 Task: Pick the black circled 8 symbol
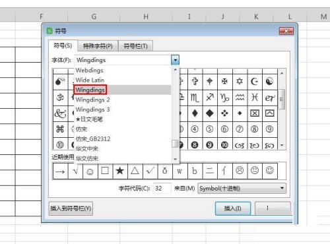click(x=195, y=145)
